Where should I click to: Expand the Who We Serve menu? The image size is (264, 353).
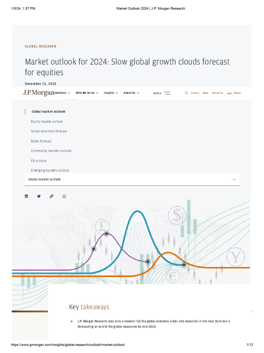tap(87, 93)
